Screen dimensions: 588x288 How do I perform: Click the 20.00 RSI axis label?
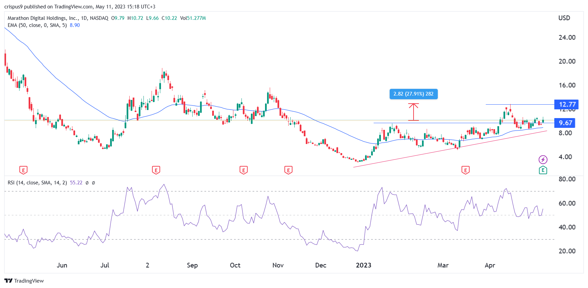click(567, 251)
